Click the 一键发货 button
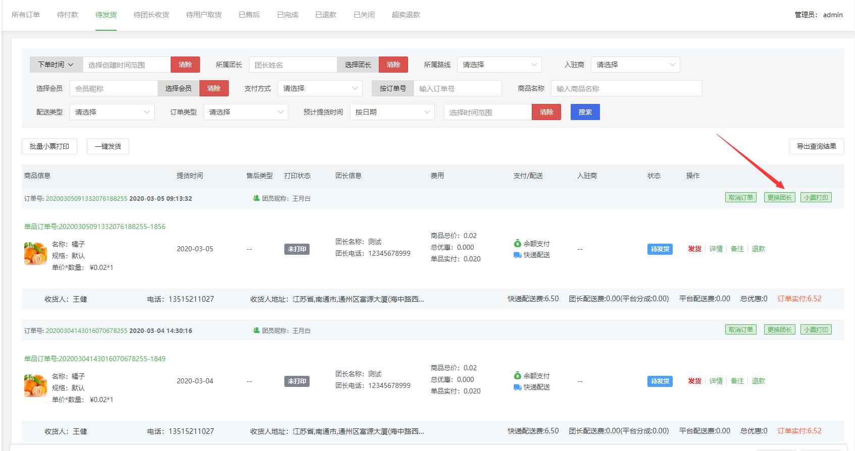This screenshot has height=451, width=855. coord(108,146)
